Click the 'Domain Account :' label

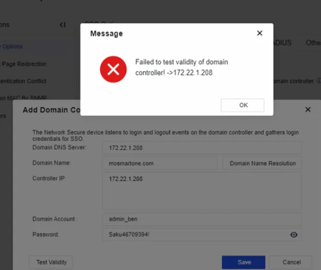point(55,219)
